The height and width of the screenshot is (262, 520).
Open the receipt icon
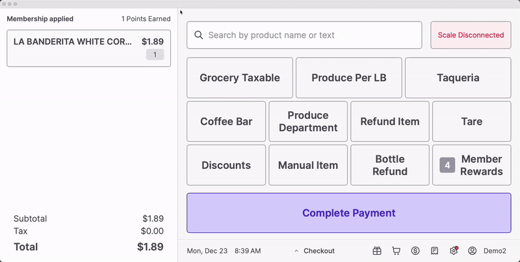[434, 251]
